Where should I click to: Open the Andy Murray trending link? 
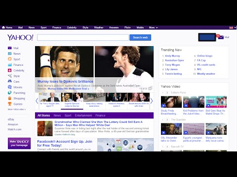click(172, 56)
